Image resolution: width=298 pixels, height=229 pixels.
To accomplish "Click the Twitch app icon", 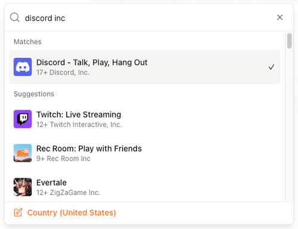I will (23, 119).
